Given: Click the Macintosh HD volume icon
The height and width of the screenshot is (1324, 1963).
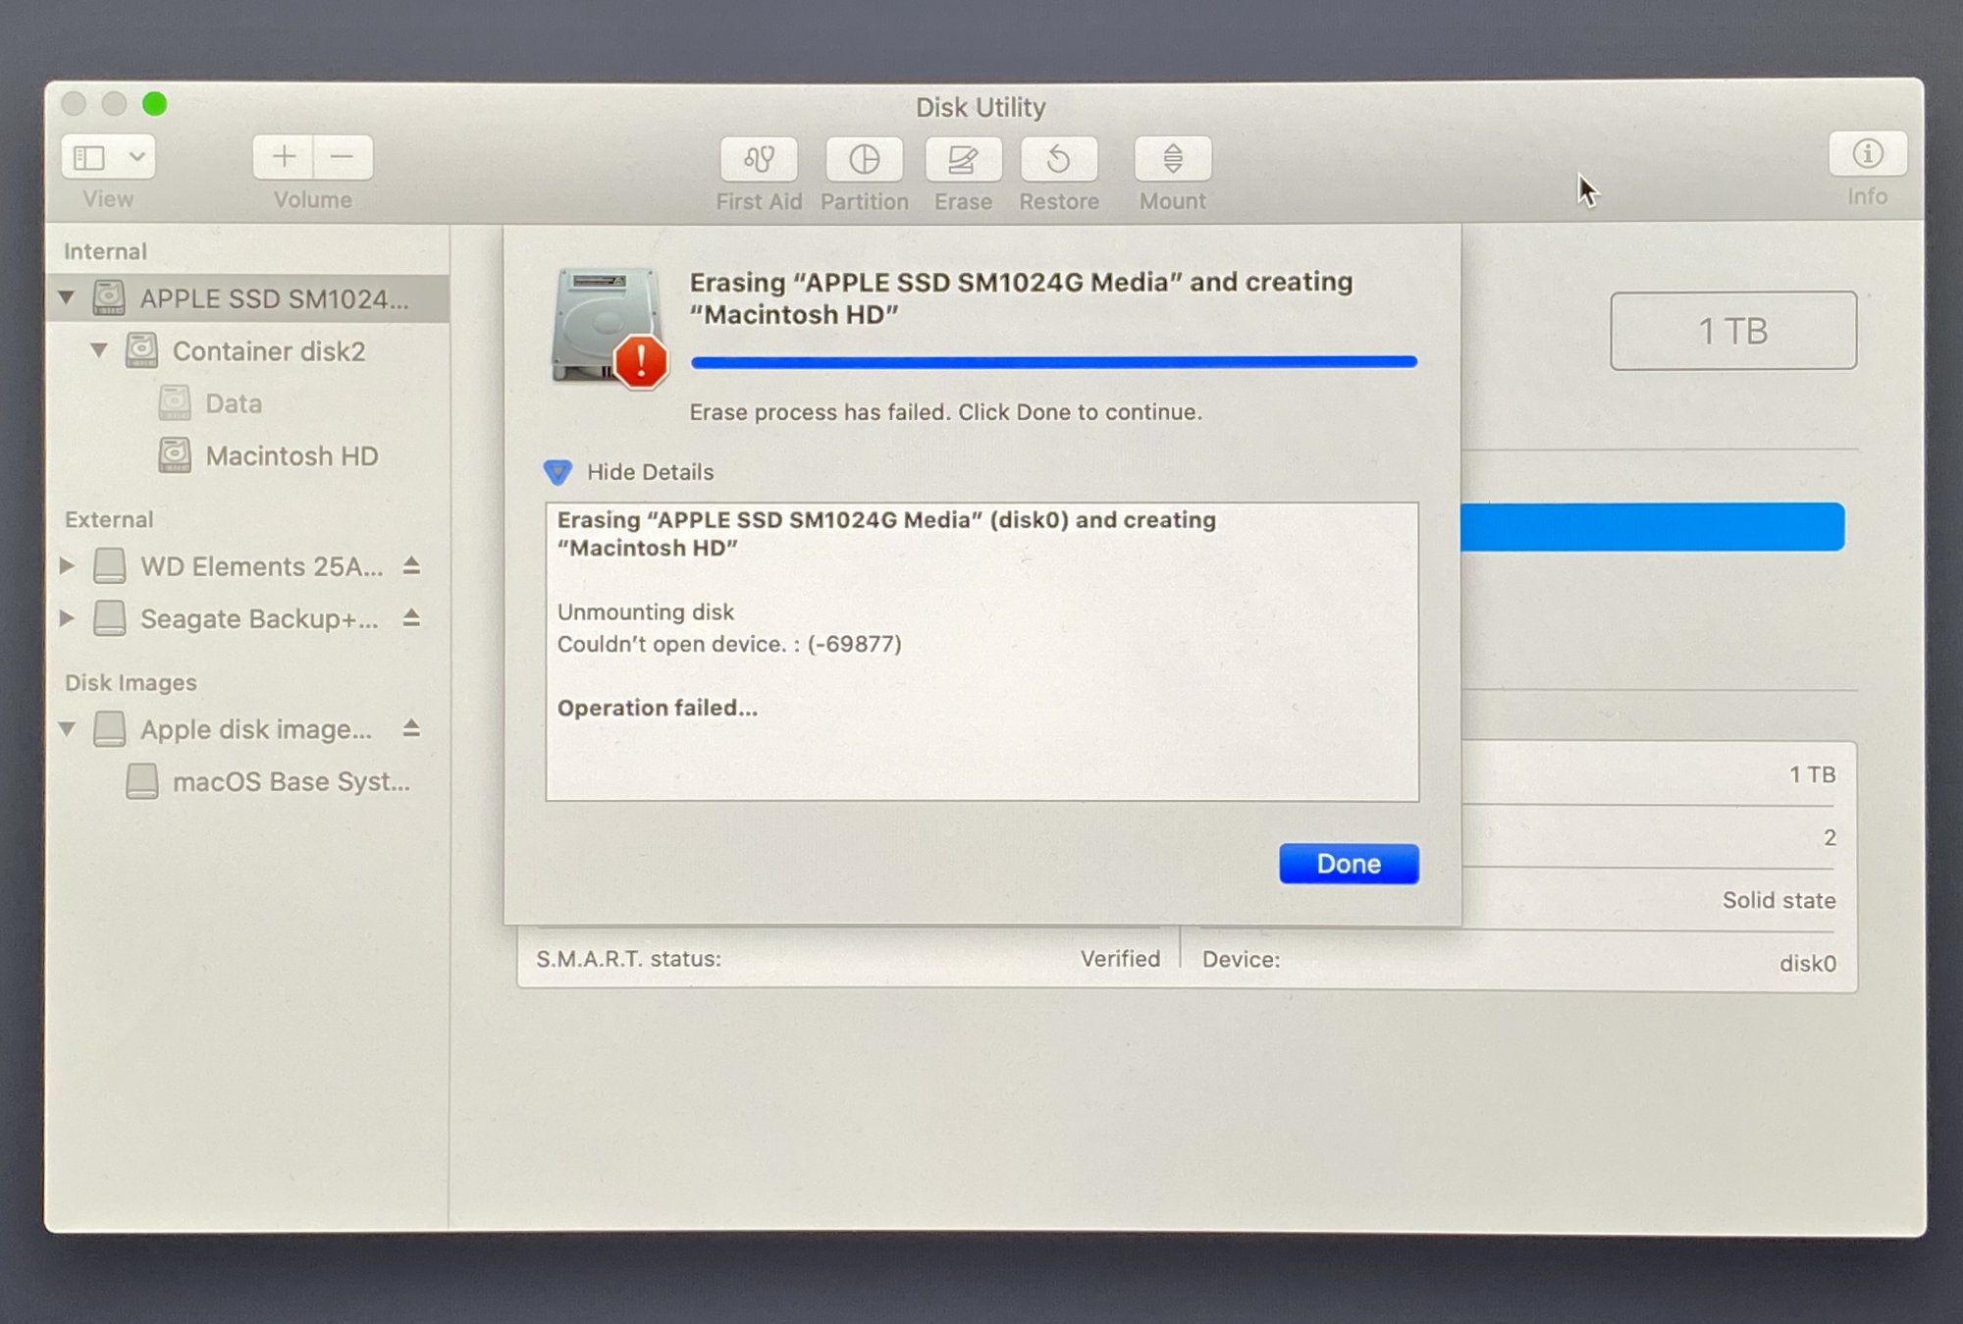Looking at the screenshot, I should [x=175, y=455].
